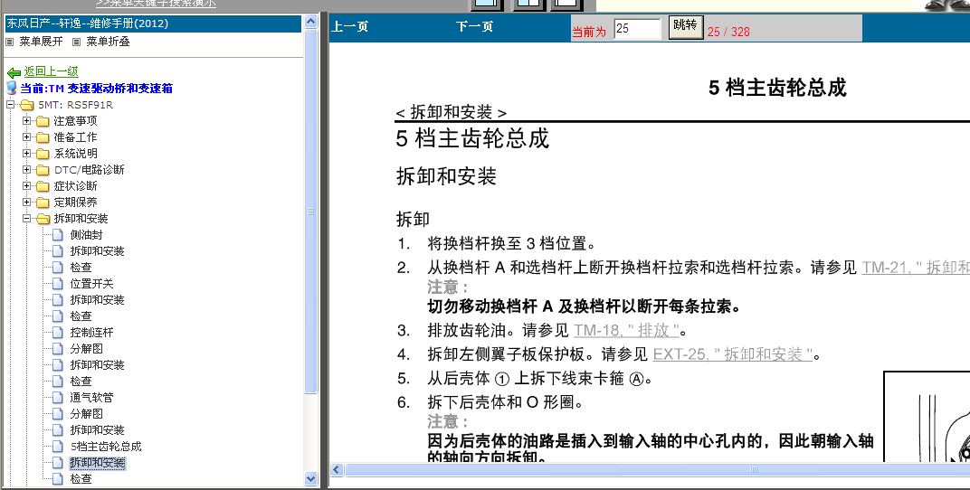Click the 菜单折叠 list icon
The height and width of the screenshot is (490, 970).
coord(76,42)
